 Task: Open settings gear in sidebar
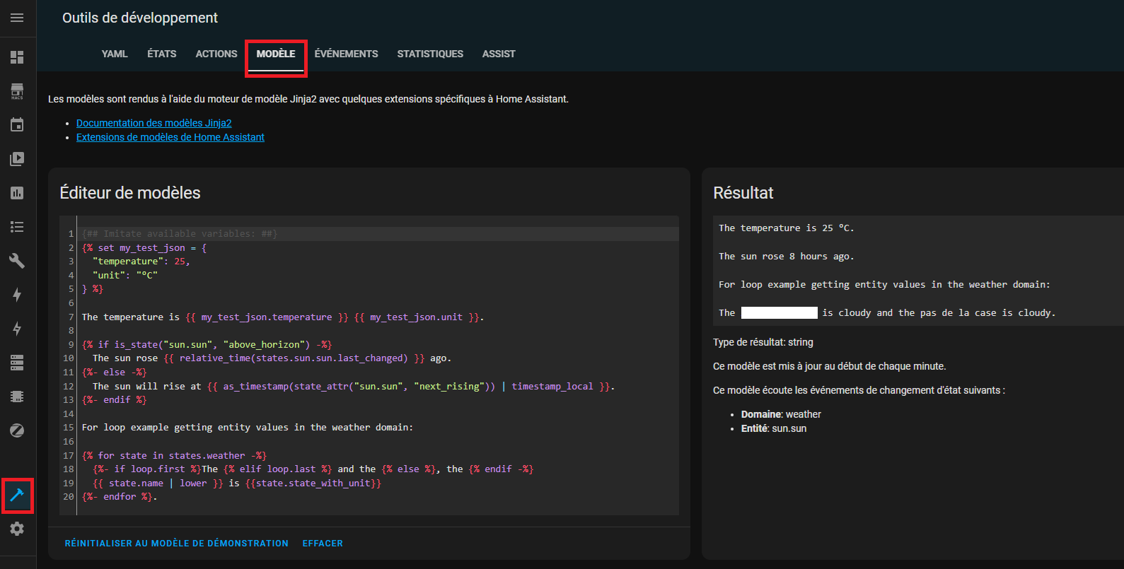tap(17, 529)
